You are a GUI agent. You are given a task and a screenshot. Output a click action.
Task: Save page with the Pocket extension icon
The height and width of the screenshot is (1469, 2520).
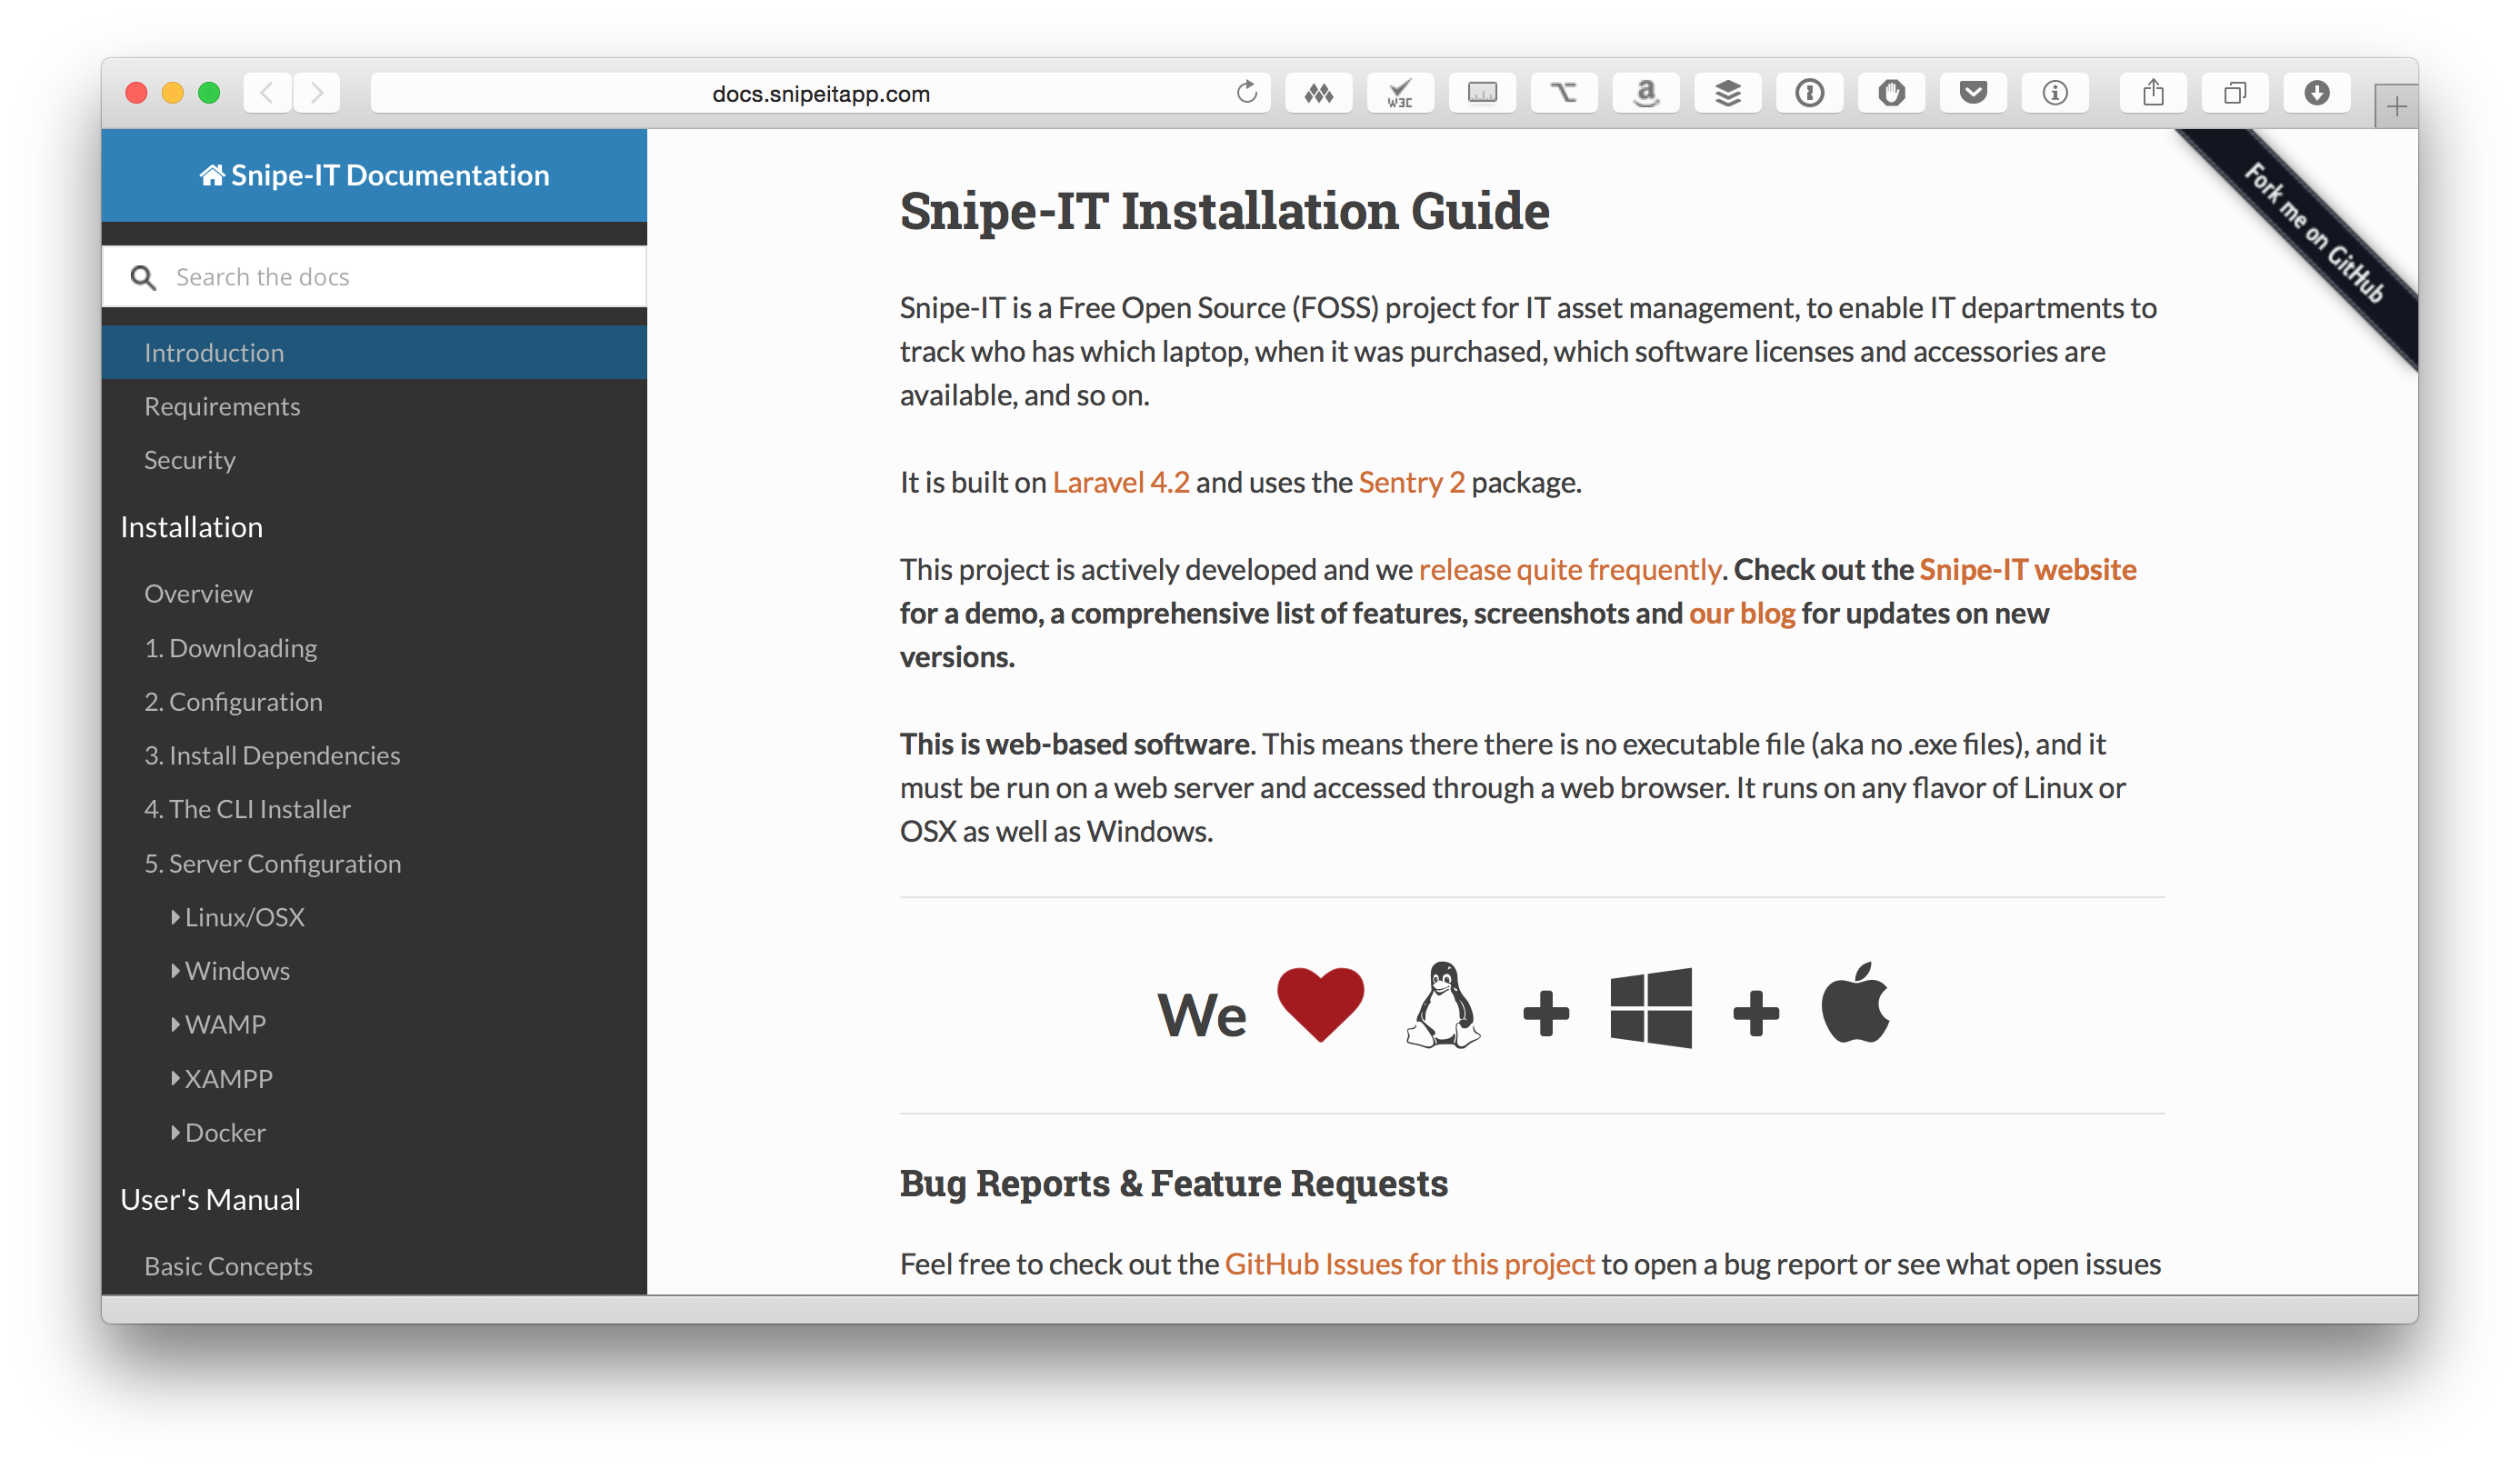coord(1973,93)
